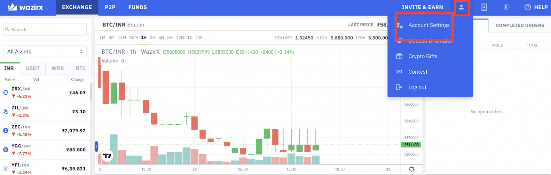Sort by Change column header

78,79
